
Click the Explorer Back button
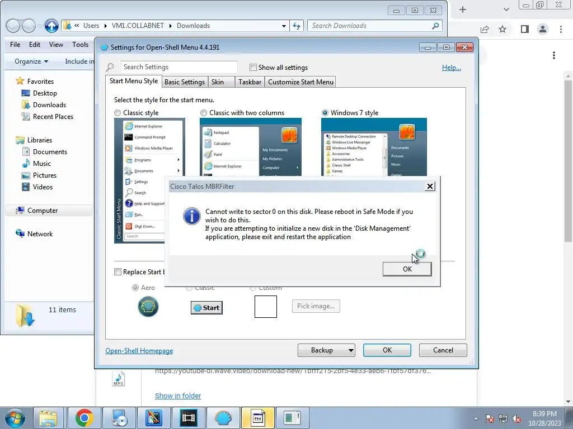13,26
